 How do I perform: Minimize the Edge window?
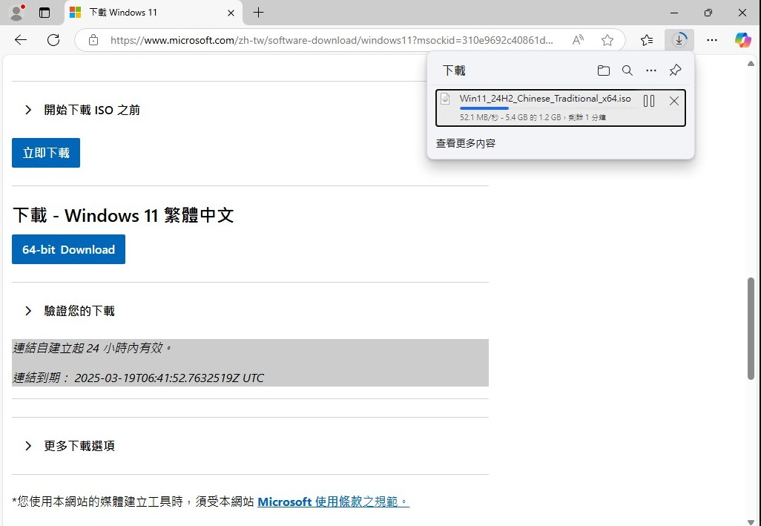674,13
